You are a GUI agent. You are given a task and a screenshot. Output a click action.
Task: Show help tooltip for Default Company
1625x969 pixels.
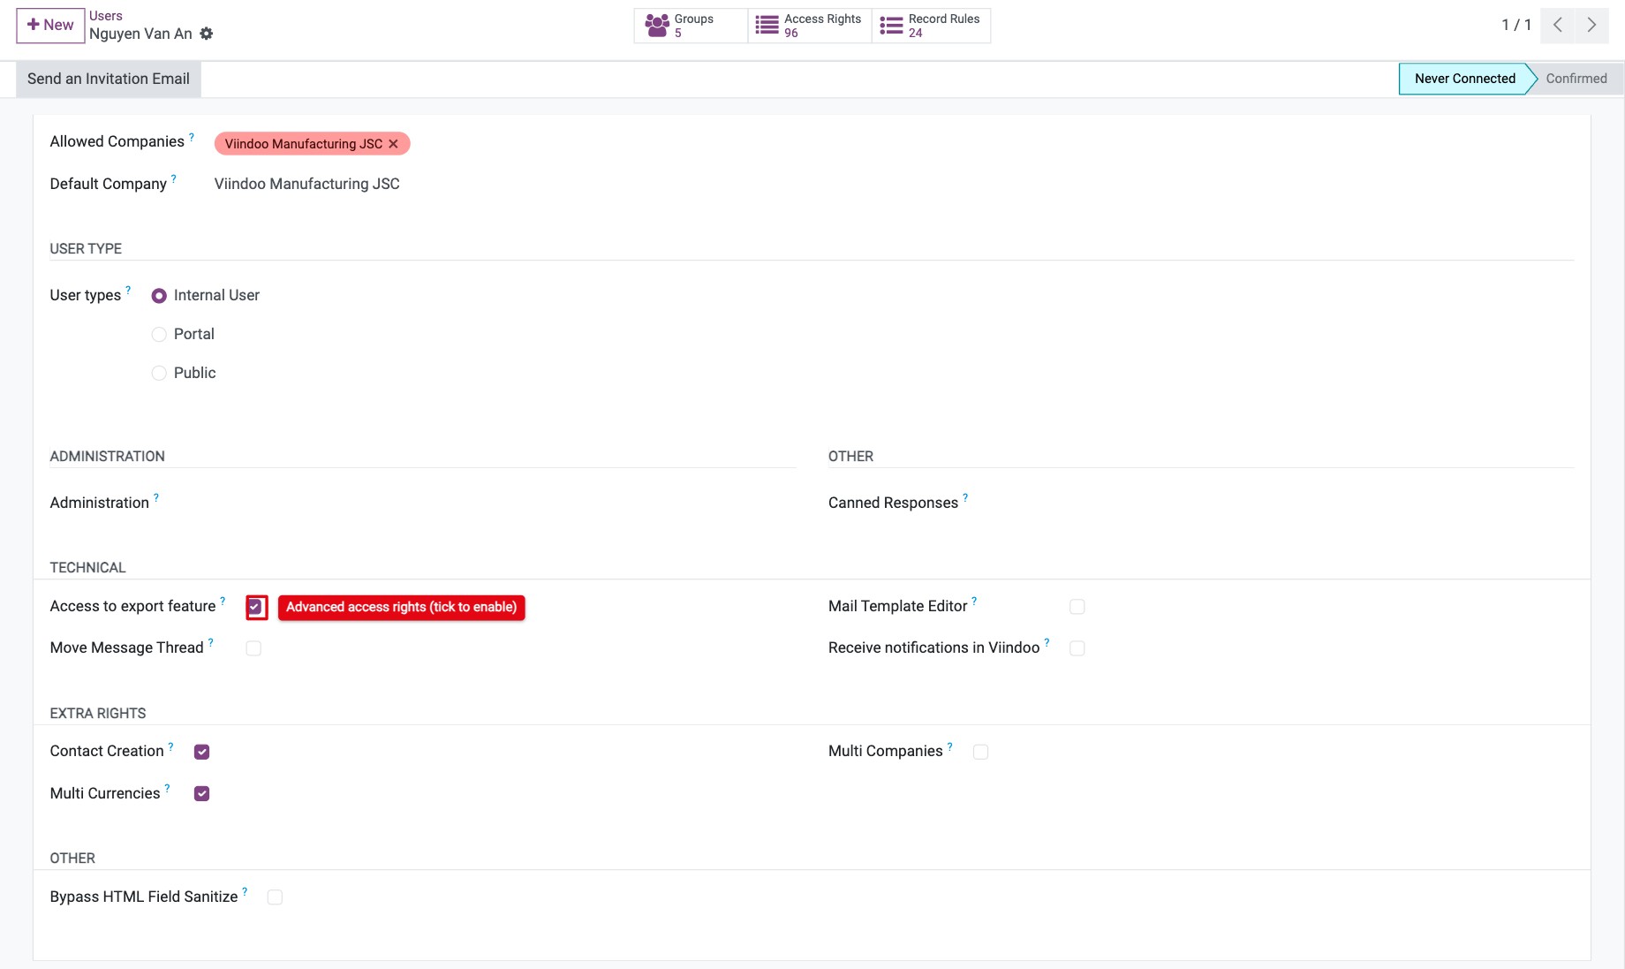pos(174,178)
